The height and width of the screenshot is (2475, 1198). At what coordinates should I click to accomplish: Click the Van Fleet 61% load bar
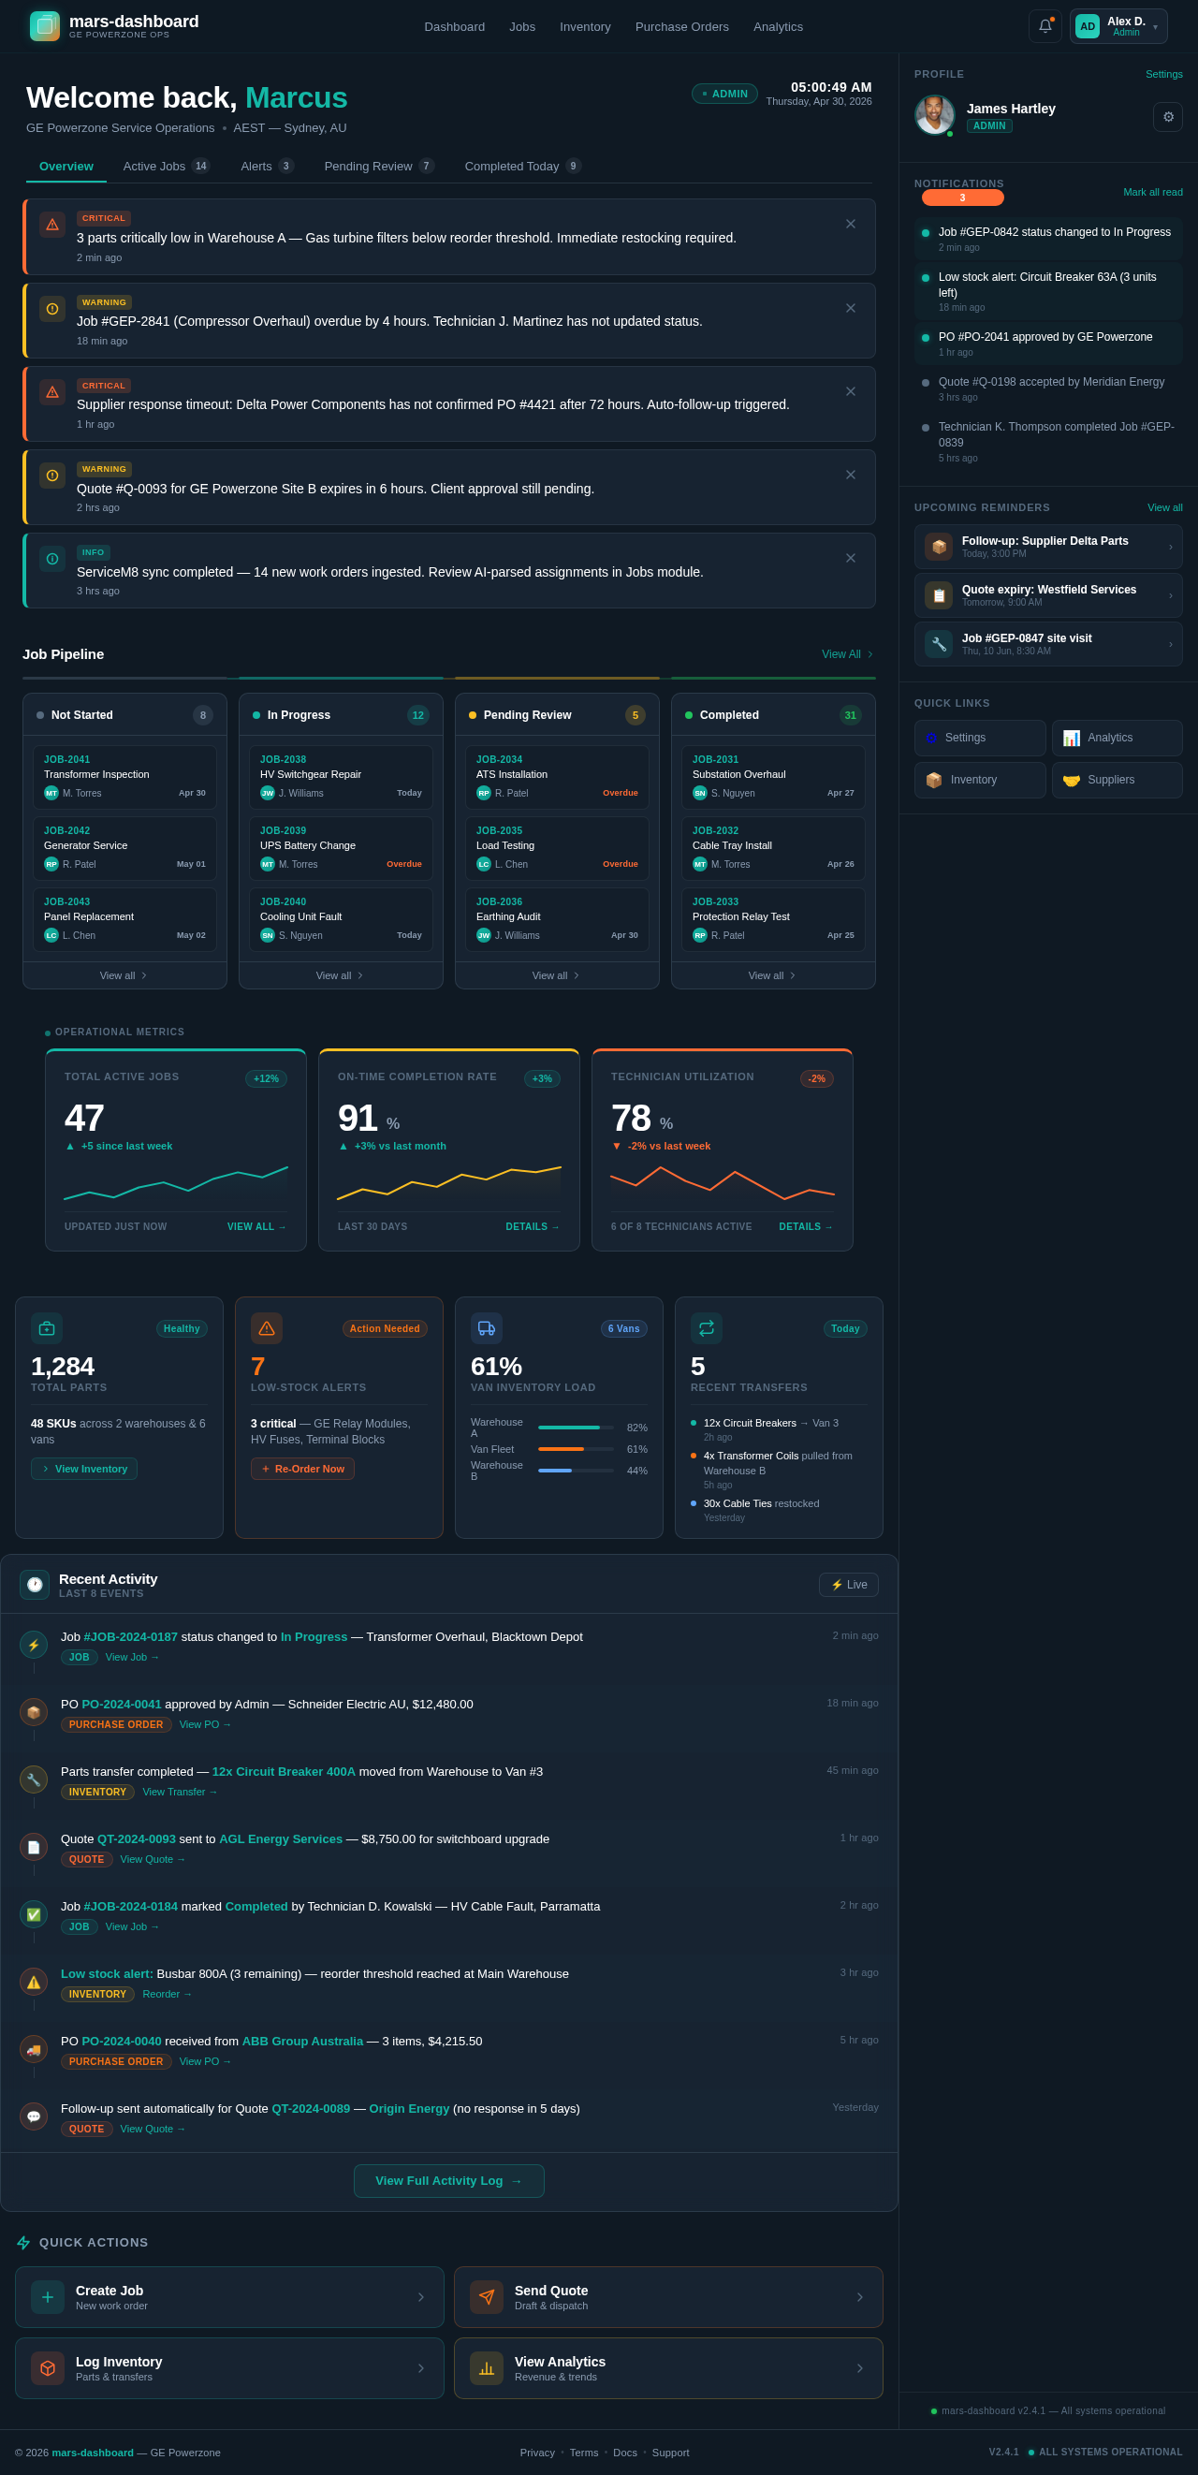click(x=576, y=1449)
